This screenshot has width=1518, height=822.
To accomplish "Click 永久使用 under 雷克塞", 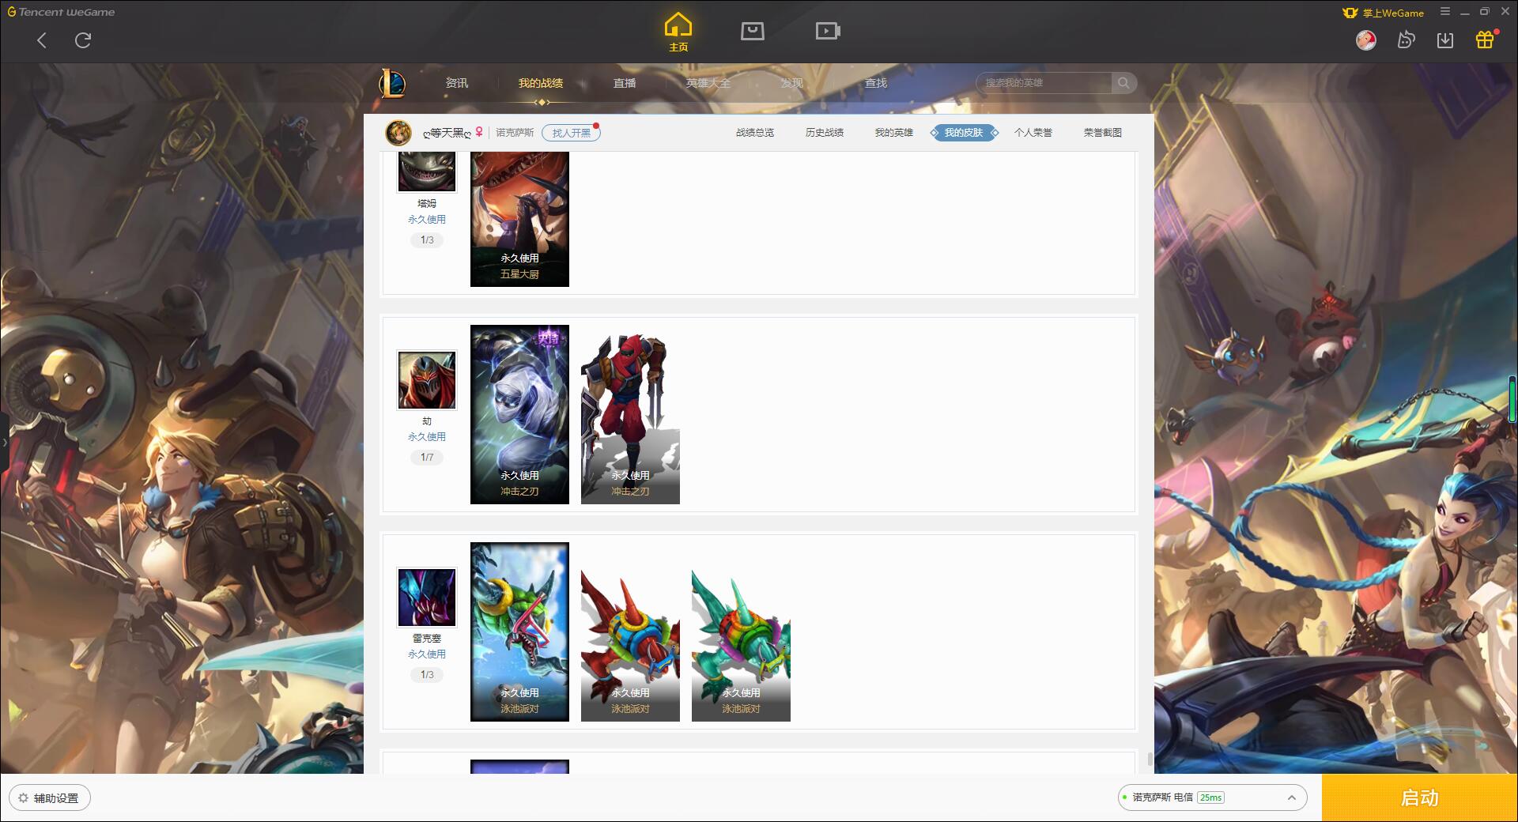I will pos(427,654).
